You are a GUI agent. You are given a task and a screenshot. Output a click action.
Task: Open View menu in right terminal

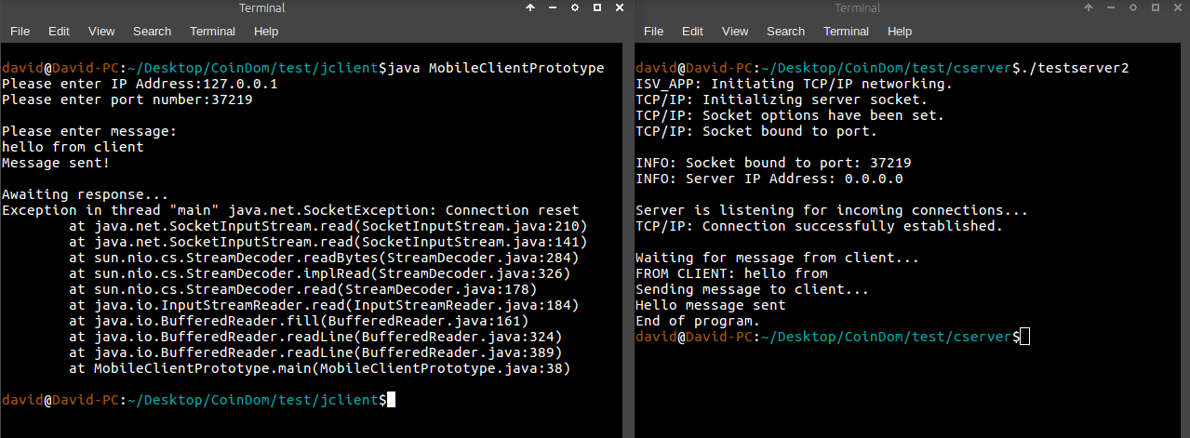[x=735, y=31]
